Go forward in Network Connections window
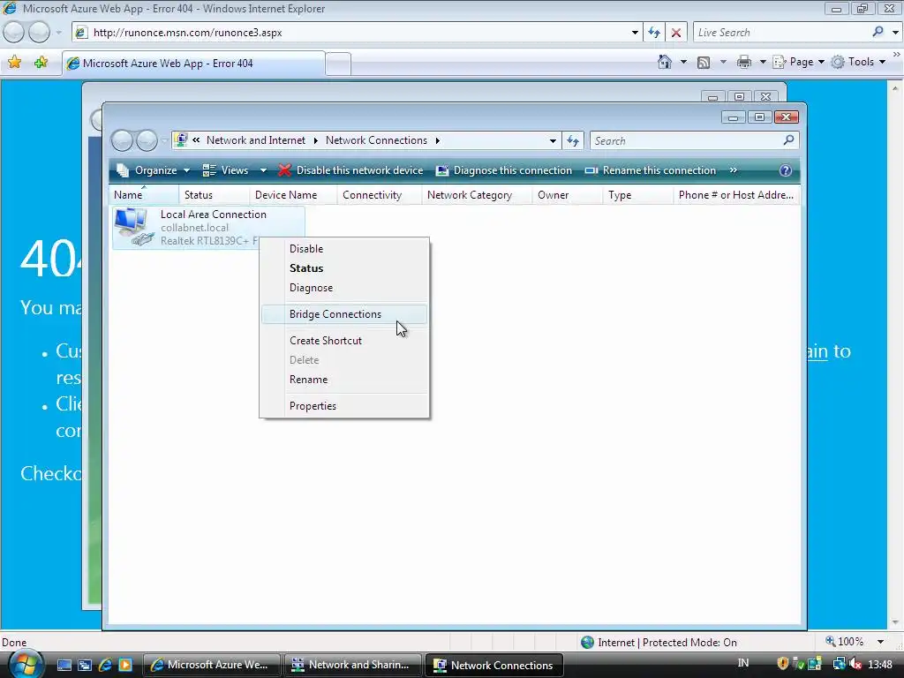904x678 pixels. click(147, 140)
